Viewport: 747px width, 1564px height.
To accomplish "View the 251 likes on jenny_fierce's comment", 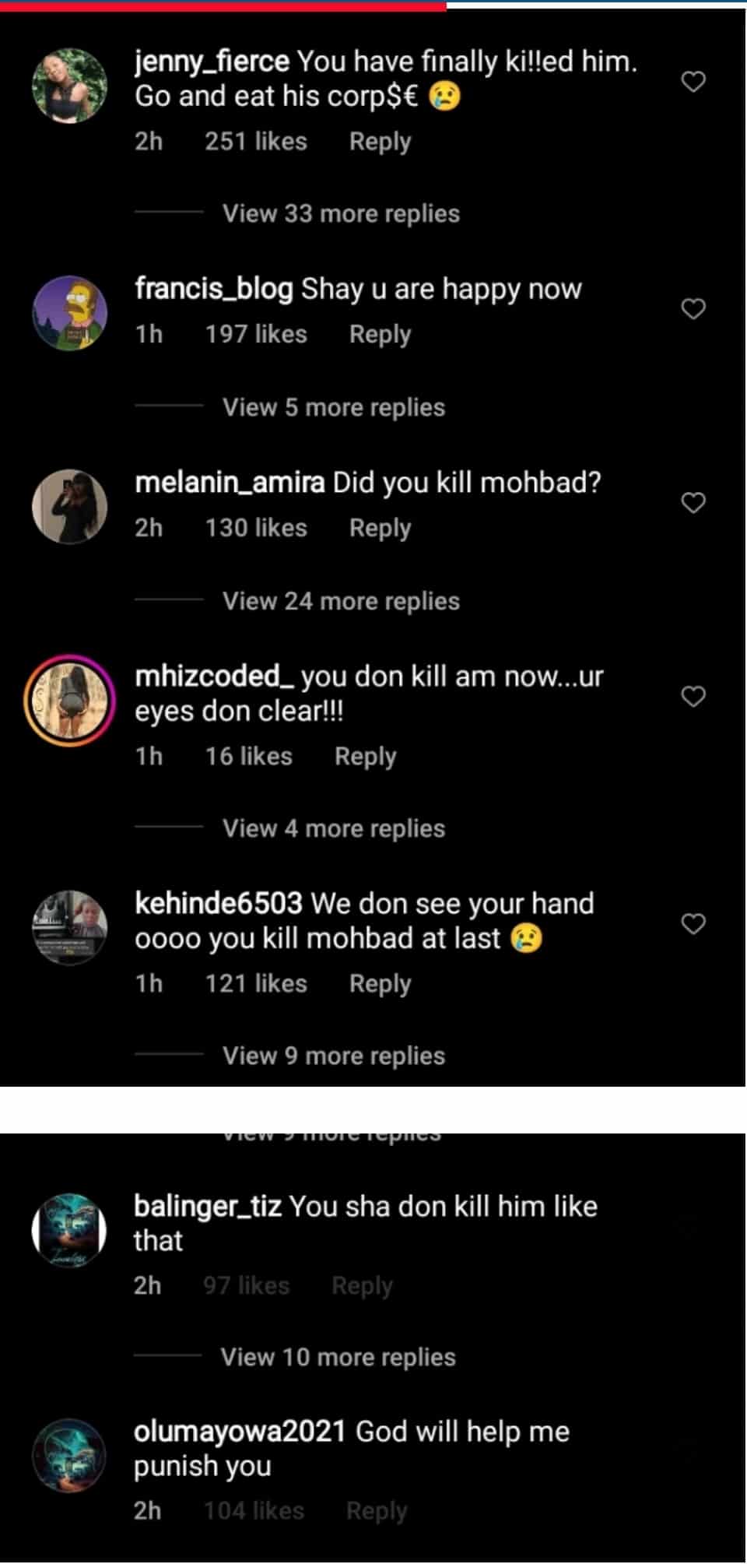I will pyautogui.click(x=256, y=142).
